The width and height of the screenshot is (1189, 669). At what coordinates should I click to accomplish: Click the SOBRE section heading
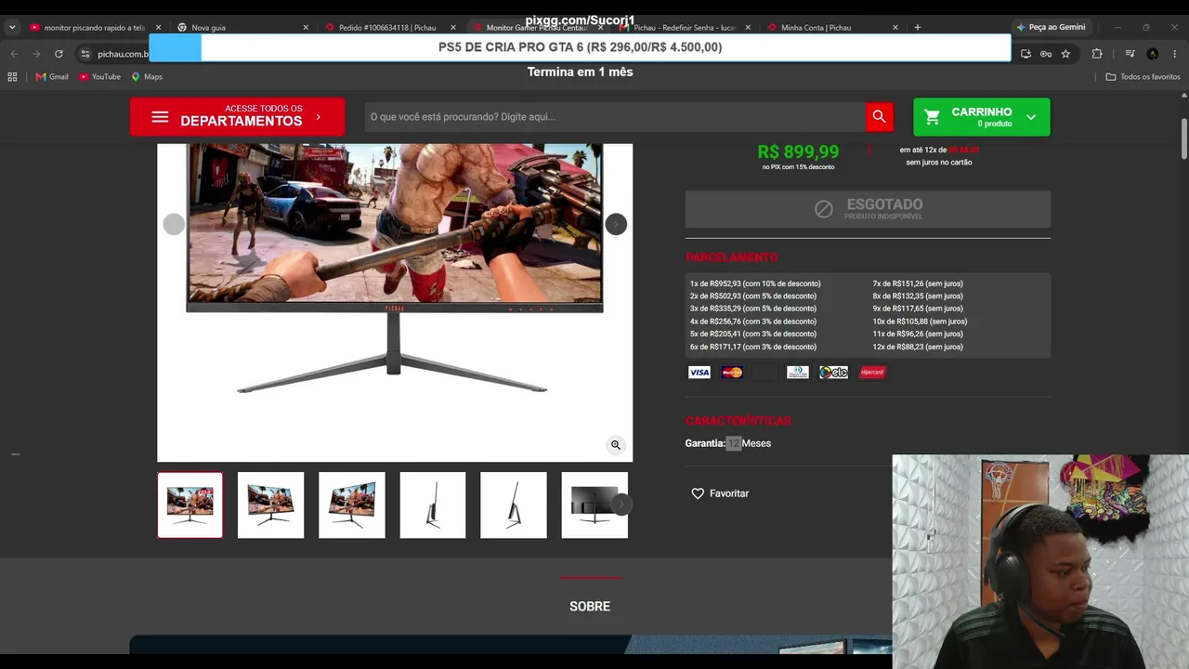[590, 607]
